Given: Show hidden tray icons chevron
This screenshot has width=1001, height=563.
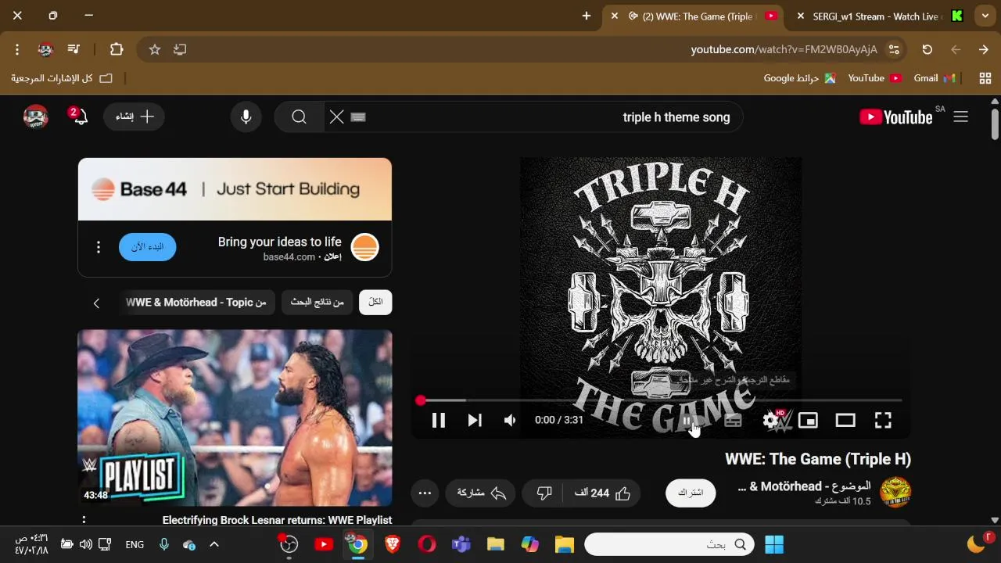Looking at the screenshot, I should (x=214, y=544).
